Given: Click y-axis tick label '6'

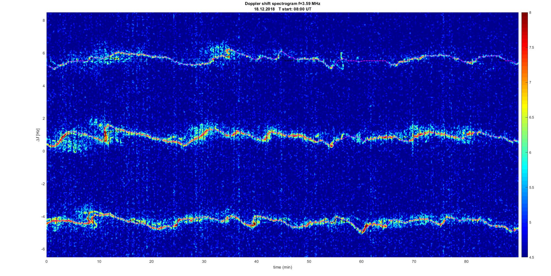Looking at the screenshot, I should click(44, 53).
